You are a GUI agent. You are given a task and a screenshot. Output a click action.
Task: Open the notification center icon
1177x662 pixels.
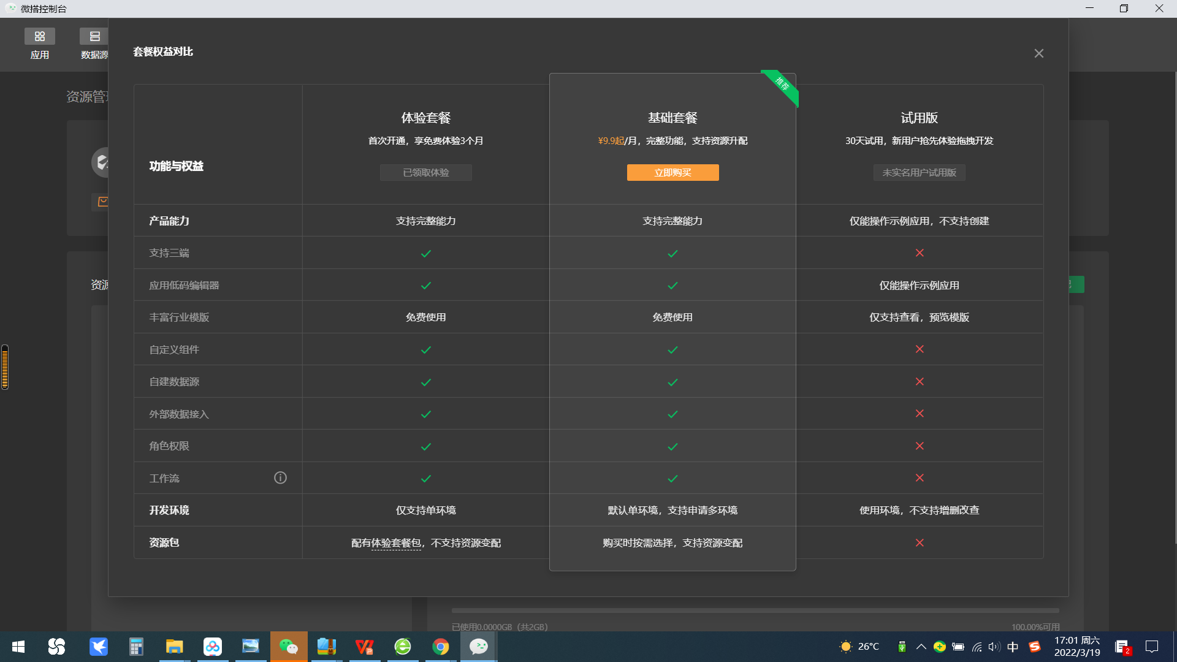pos(1152,647)
